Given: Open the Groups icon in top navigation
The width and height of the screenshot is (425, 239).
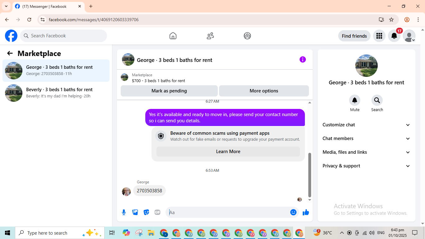Looking at the screenshot, I should (247, 36).
